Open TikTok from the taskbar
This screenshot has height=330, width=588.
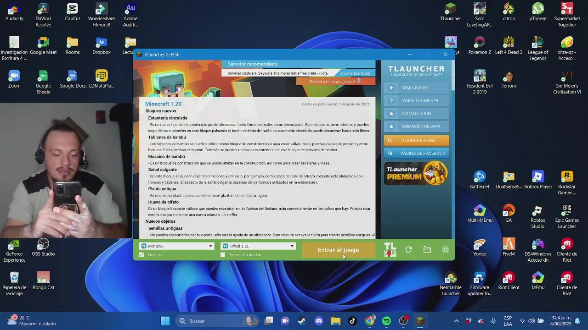tap(352, 321)
